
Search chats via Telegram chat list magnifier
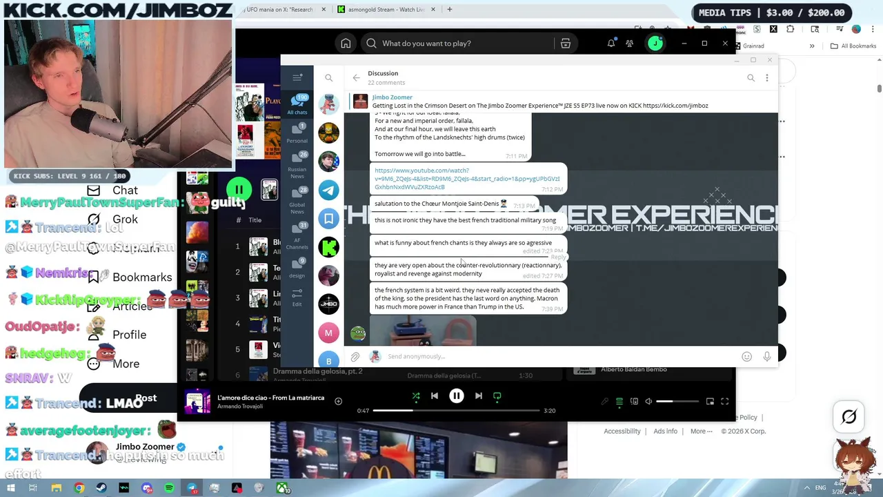pyautogui.click(x=329, y=78)
